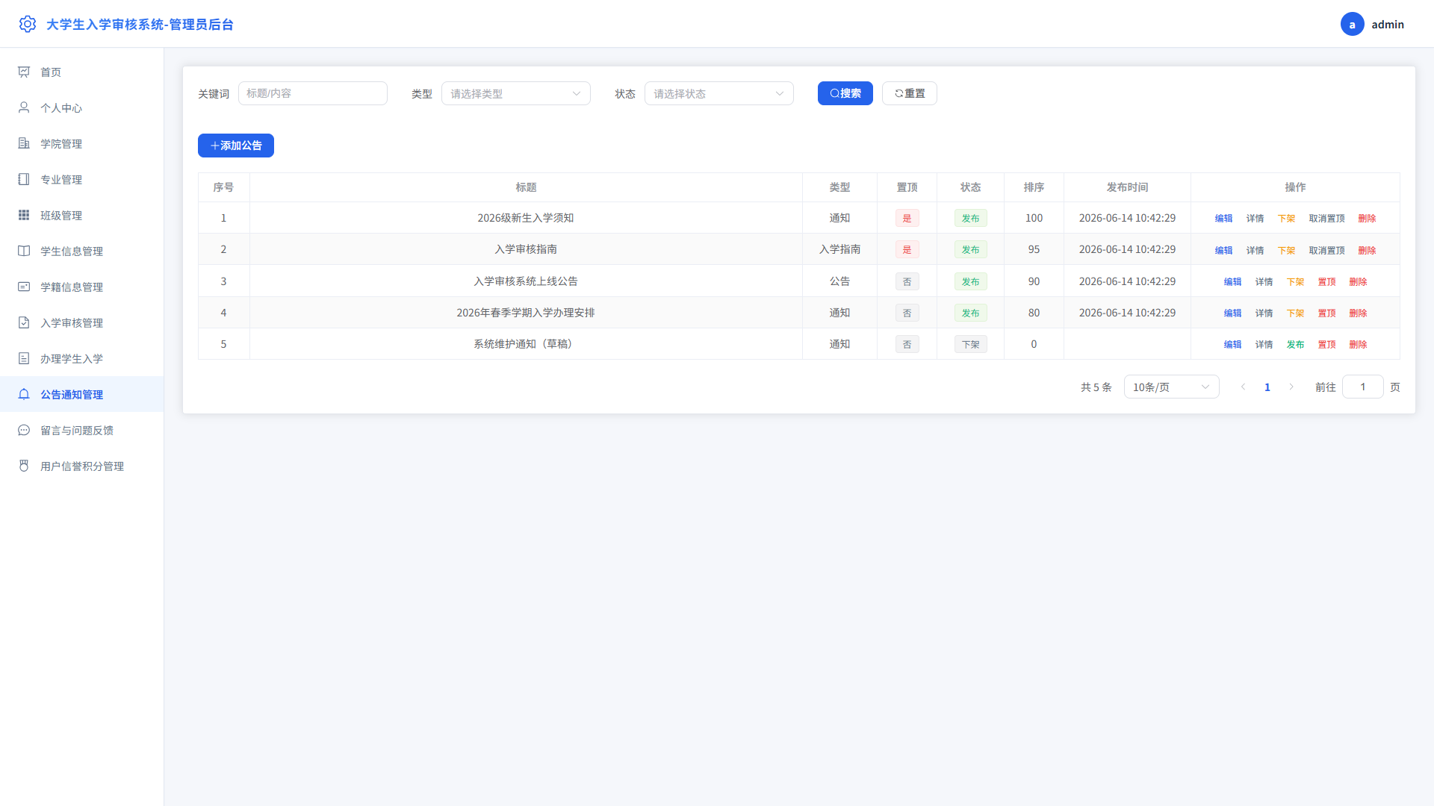This screenshot has height=806, width=1434.
Task: Open the 状态 dropdown
Action: [x=719, y=93]
